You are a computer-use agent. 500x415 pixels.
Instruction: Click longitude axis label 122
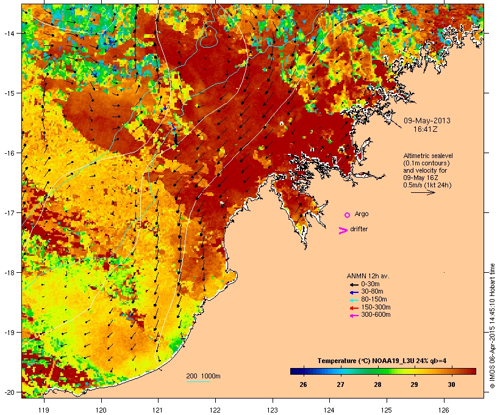coord(215,410)
